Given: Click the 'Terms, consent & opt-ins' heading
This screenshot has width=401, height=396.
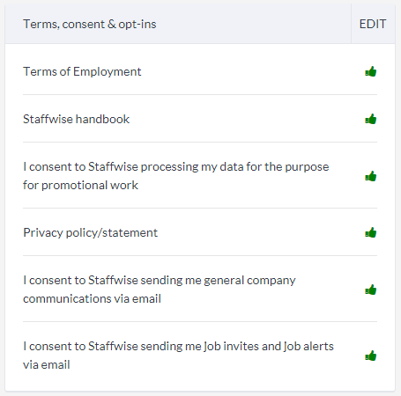Looking at the screenshot, I should pos(90,24).
